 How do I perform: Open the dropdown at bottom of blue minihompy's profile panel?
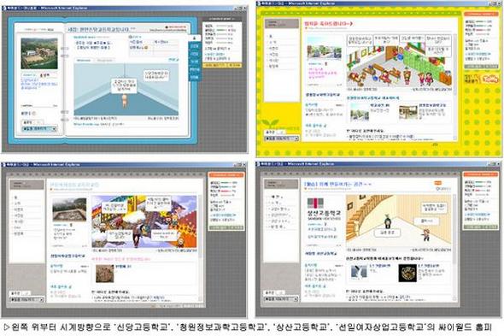39,129
